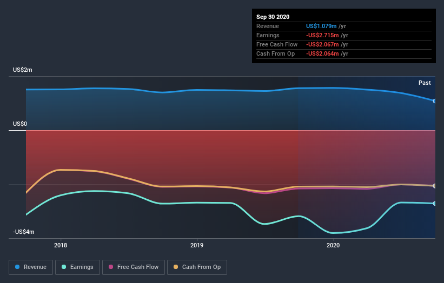The image size is (444, 283).
Task: Click the Free Cash Flow label in tooltip
Action: [277, 44]
